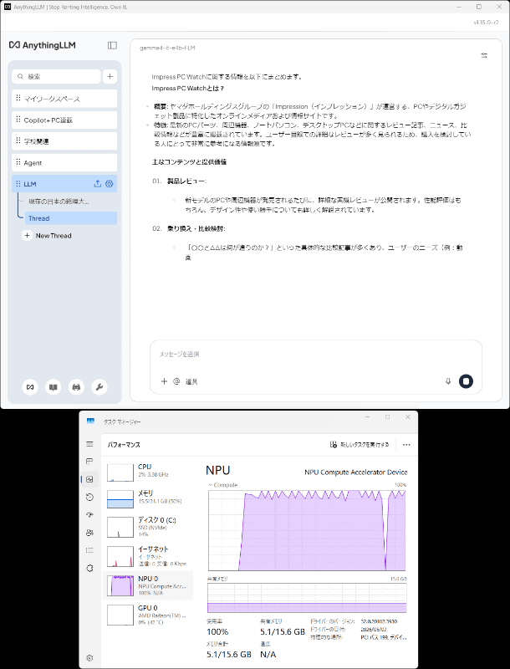This screenshot has height=669, width=510.
Task: Click the plus icon beside the search box
Action: (110, 76)
